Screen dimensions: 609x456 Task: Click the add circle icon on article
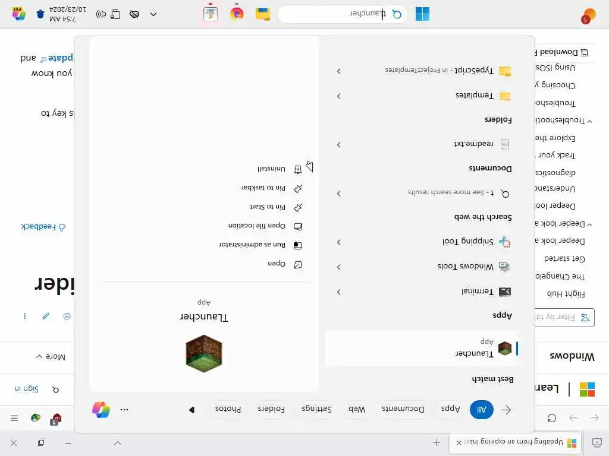click(67, 316)
